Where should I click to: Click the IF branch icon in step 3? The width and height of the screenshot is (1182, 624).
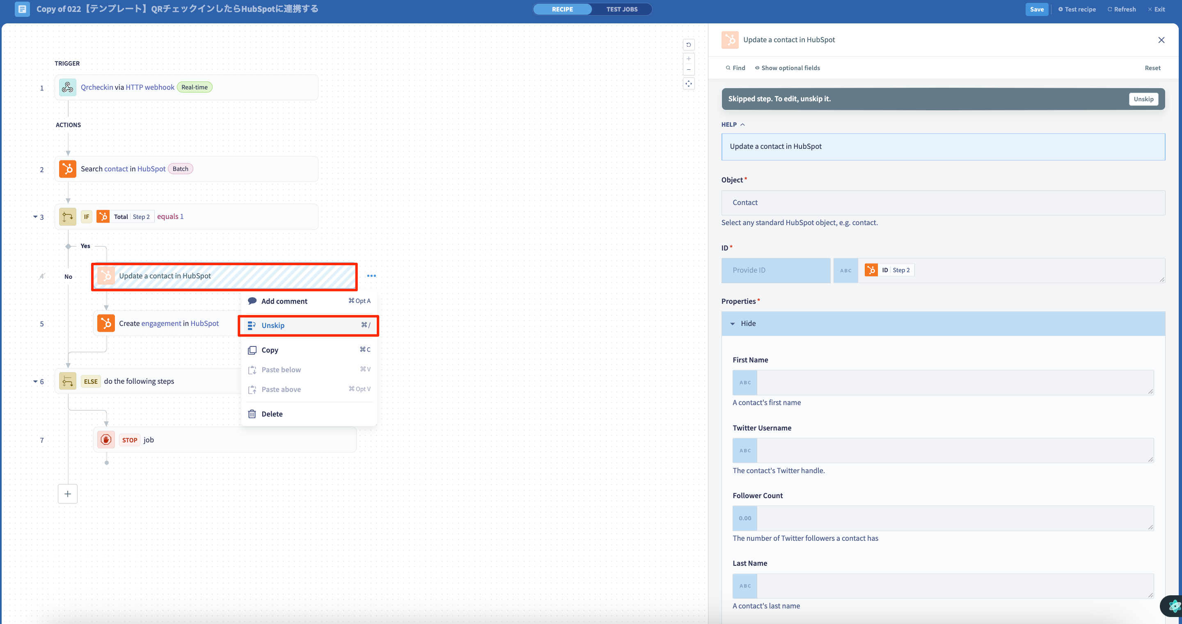67,216
